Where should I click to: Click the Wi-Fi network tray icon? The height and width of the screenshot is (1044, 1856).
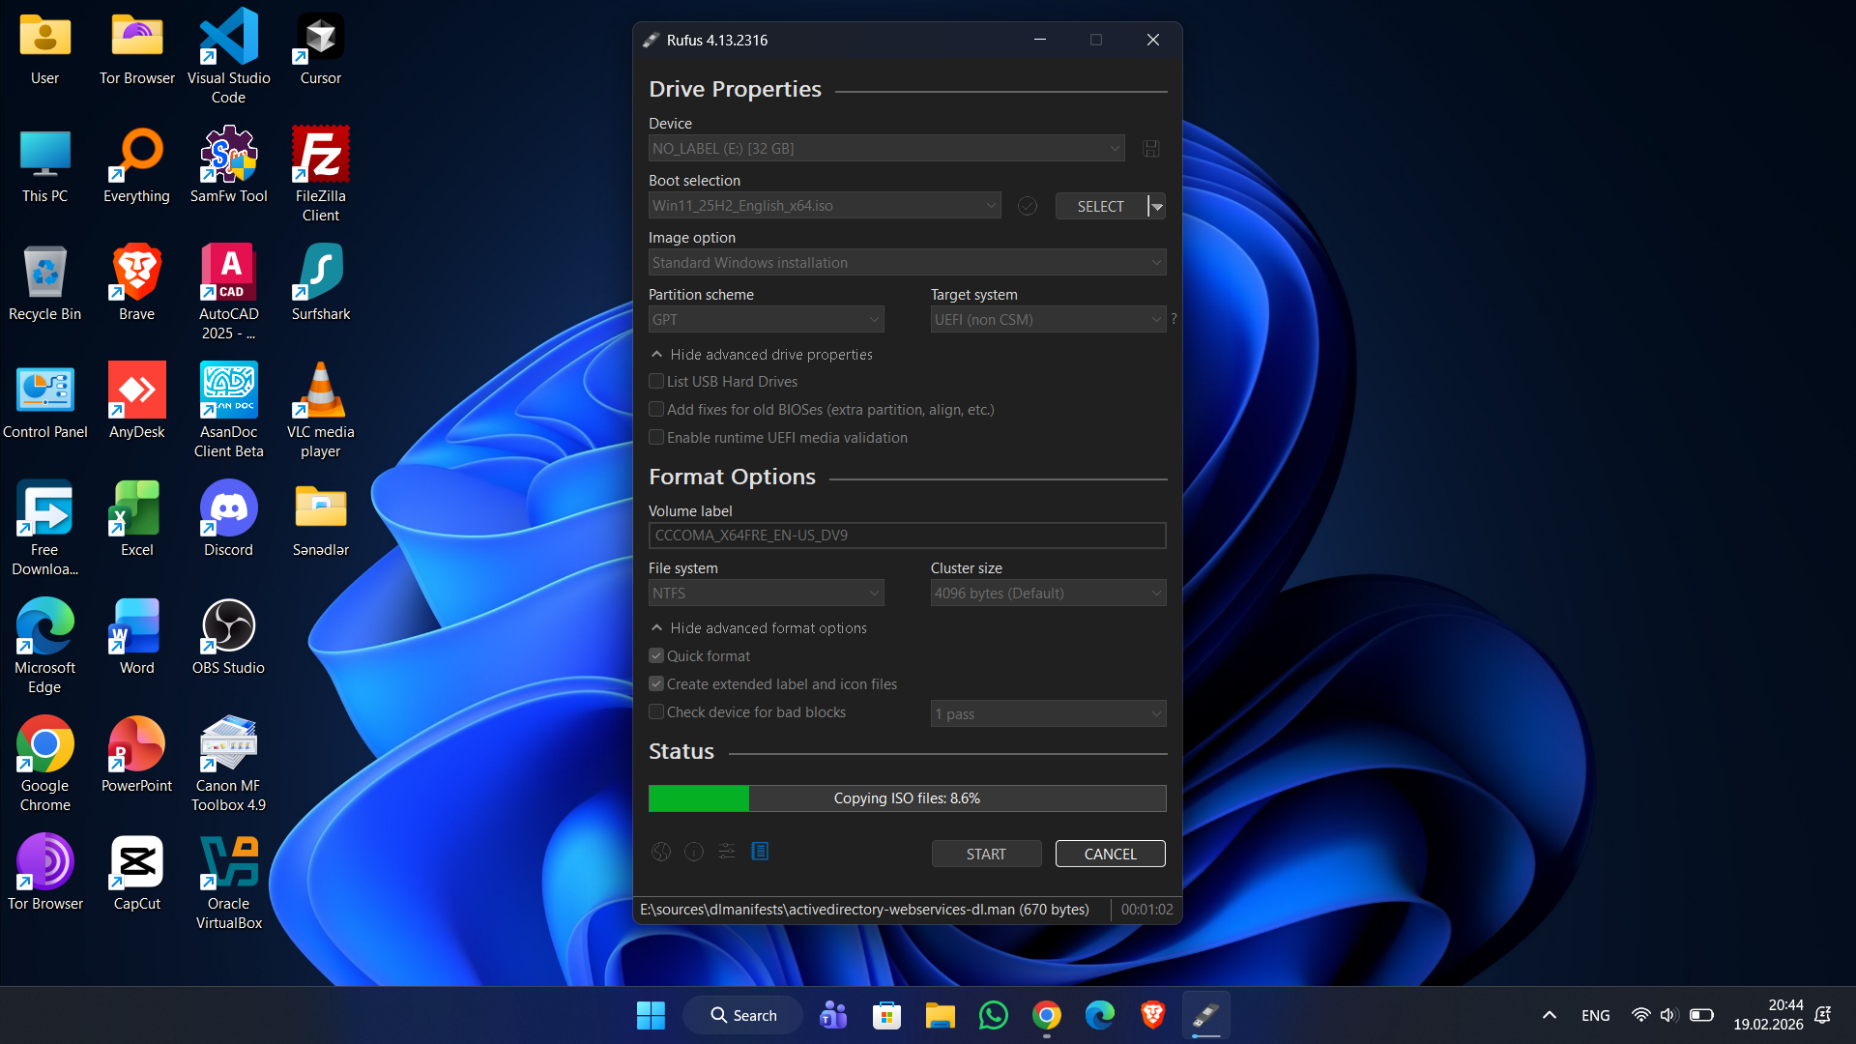[1640, 1015]
